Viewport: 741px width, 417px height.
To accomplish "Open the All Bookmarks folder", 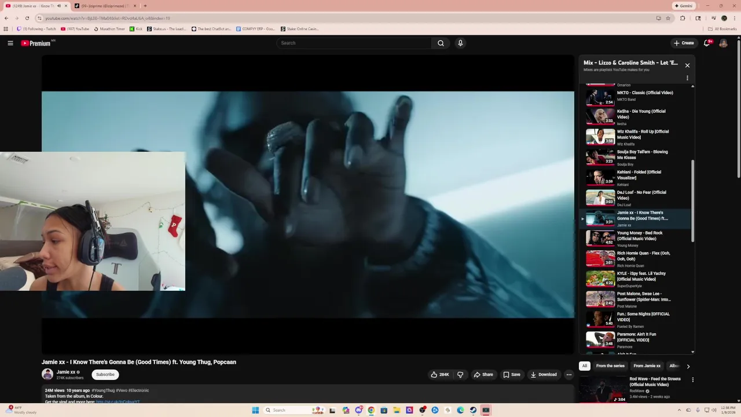I will (722, 28).
